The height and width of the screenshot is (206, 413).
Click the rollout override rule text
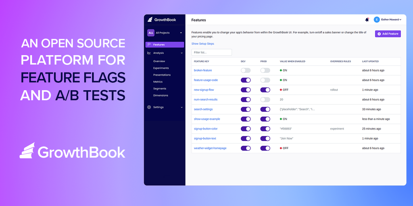pos(334,90)
